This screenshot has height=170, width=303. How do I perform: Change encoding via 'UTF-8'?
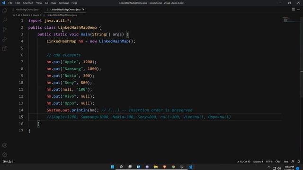(269, 161)
